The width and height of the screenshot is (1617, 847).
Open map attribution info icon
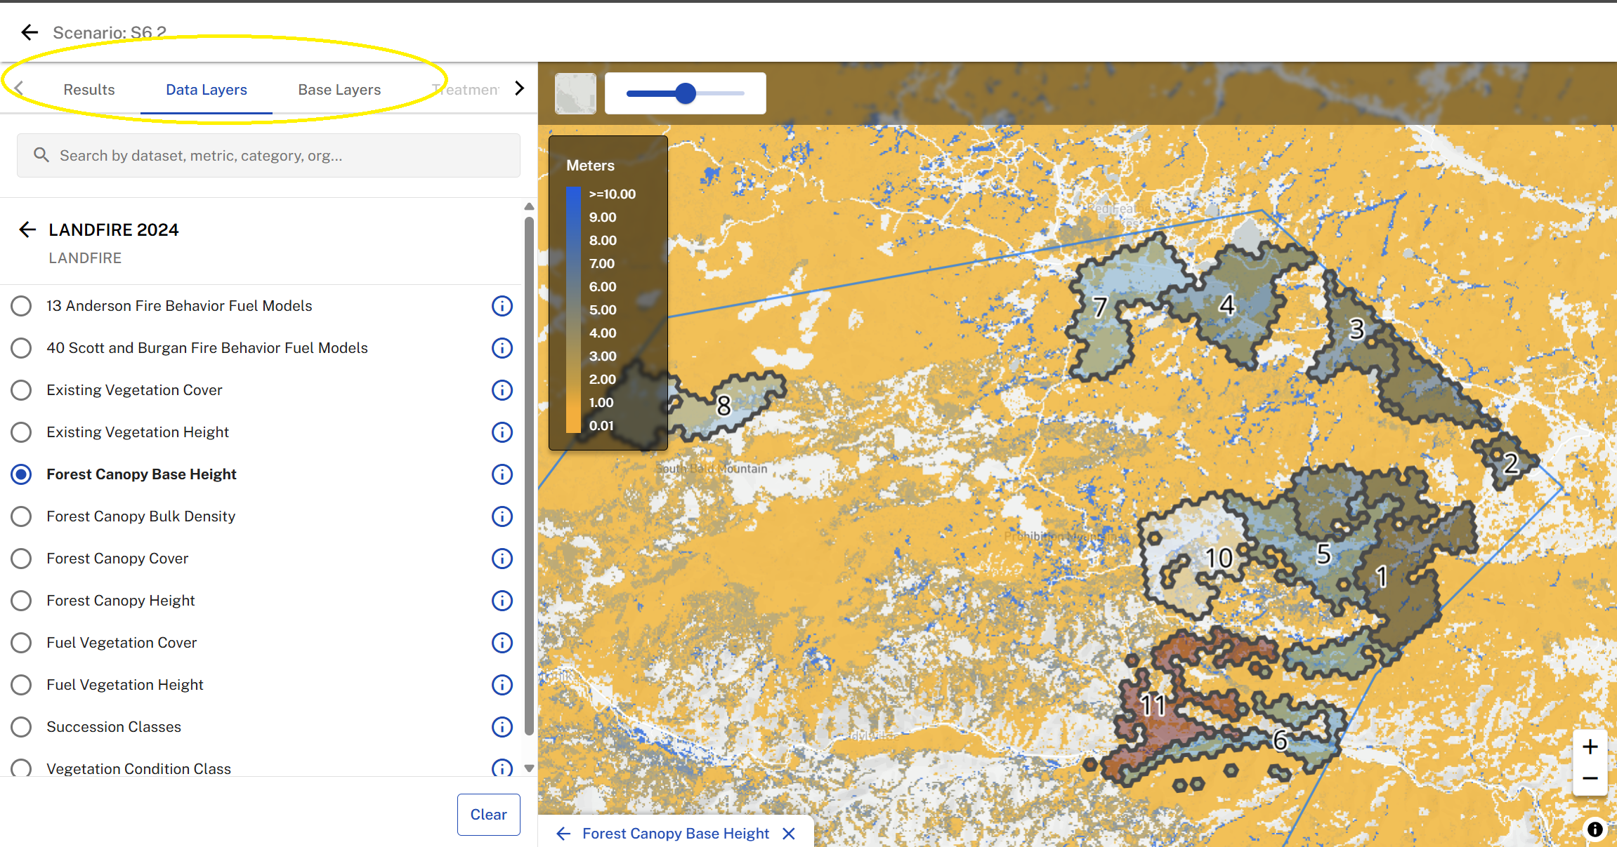point(1595,829)
